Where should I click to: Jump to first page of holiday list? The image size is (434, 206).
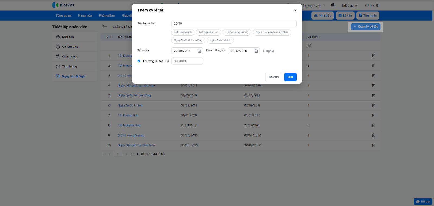103,154
